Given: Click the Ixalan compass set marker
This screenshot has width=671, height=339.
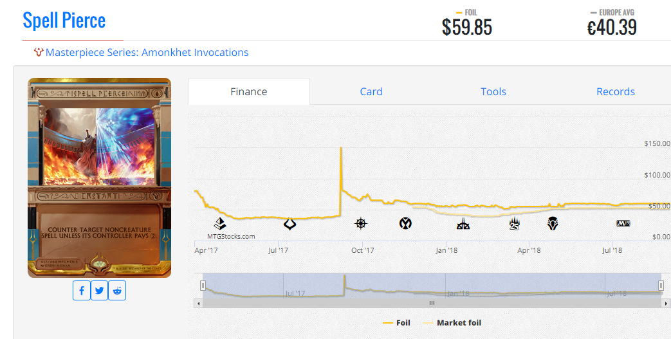Looking at the screenshot, I should (361, 223).
